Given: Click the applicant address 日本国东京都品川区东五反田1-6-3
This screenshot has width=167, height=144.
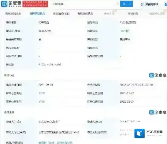Looking at the screenshot, I should (59, 132).
